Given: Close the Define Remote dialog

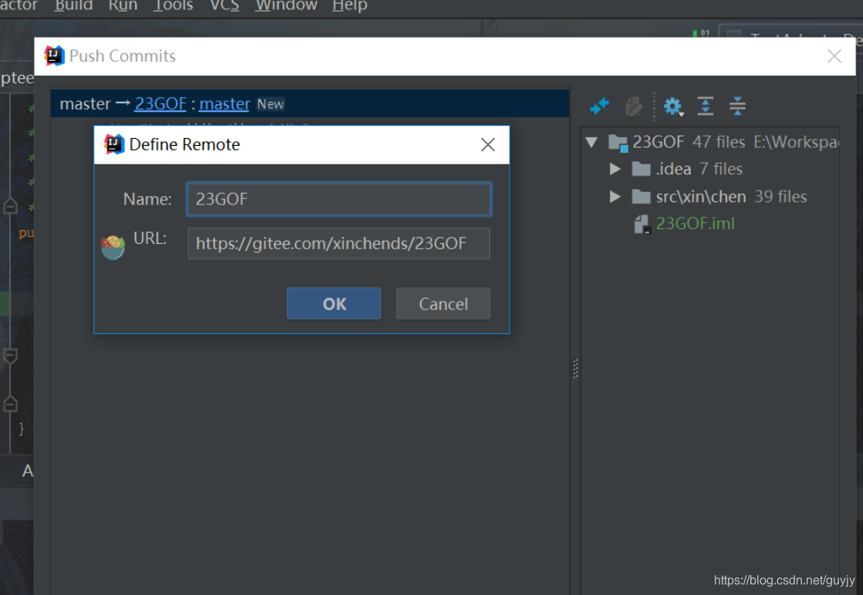Looking at the screenshot, I should (488, 145).
